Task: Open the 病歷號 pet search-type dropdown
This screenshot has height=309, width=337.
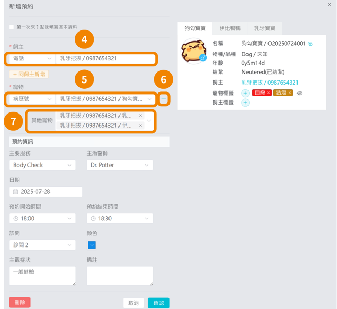Action: click(x=32, y=99)
